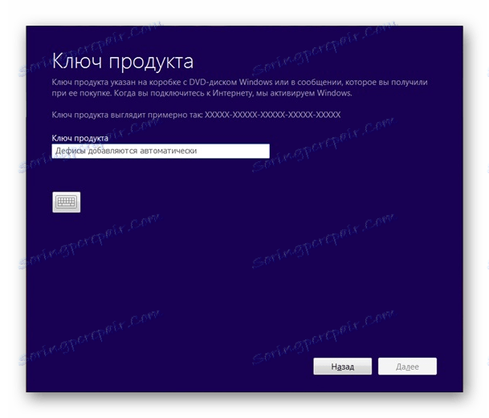Select the Ключ продукта heading

pos(123,61)
